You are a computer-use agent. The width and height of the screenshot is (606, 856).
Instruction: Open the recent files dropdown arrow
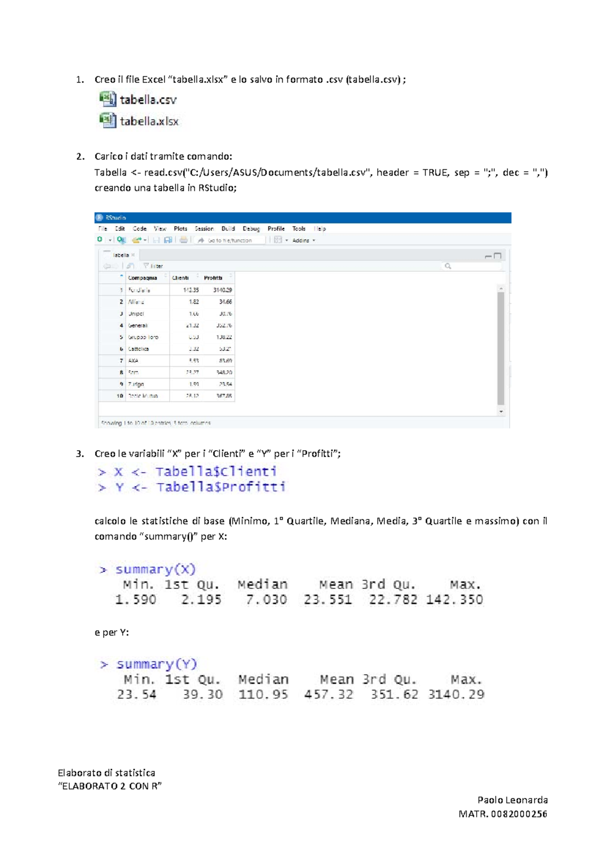point(145,240)
